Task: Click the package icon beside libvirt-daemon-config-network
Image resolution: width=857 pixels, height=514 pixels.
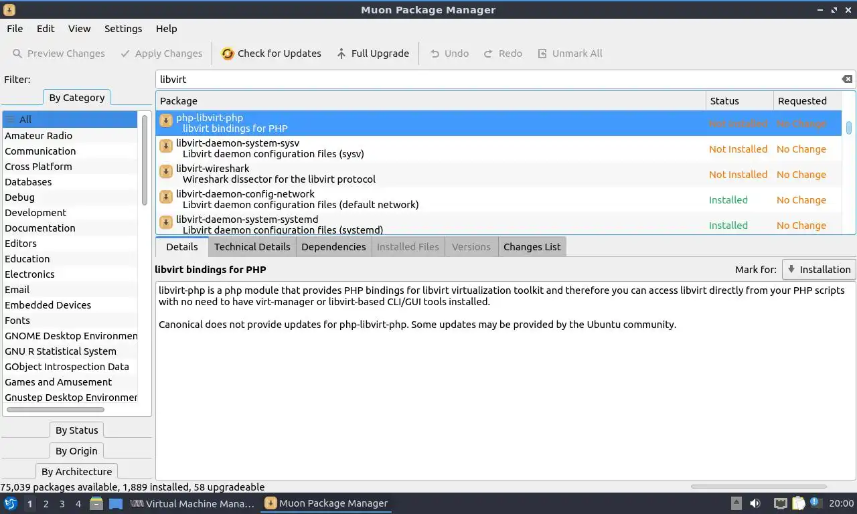Action: click(166, 197)
